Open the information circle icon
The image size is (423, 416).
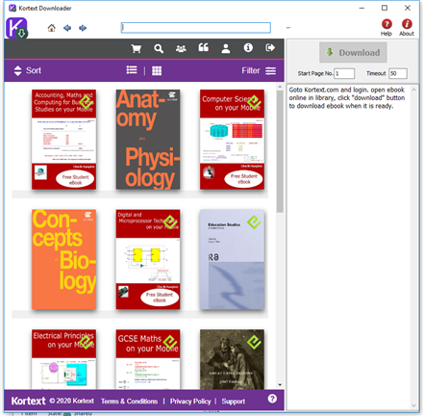248,48
